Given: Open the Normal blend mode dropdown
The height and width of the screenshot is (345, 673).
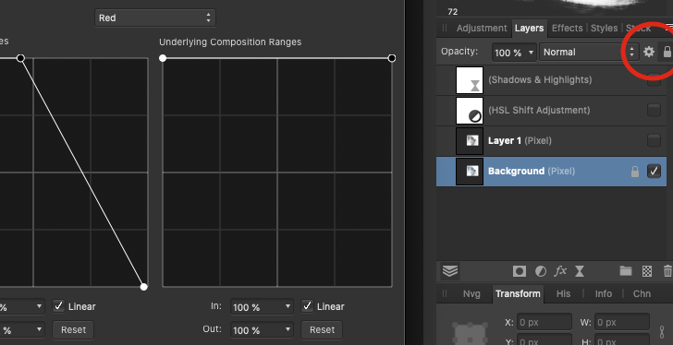Looking at the screenshot, I should tap(588, 53).
